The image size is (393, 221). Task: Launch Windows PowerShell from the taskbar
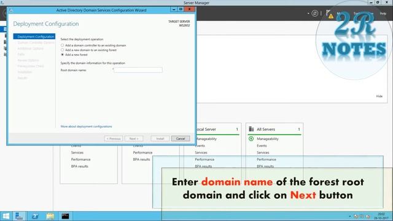click(x=35, y=216)
